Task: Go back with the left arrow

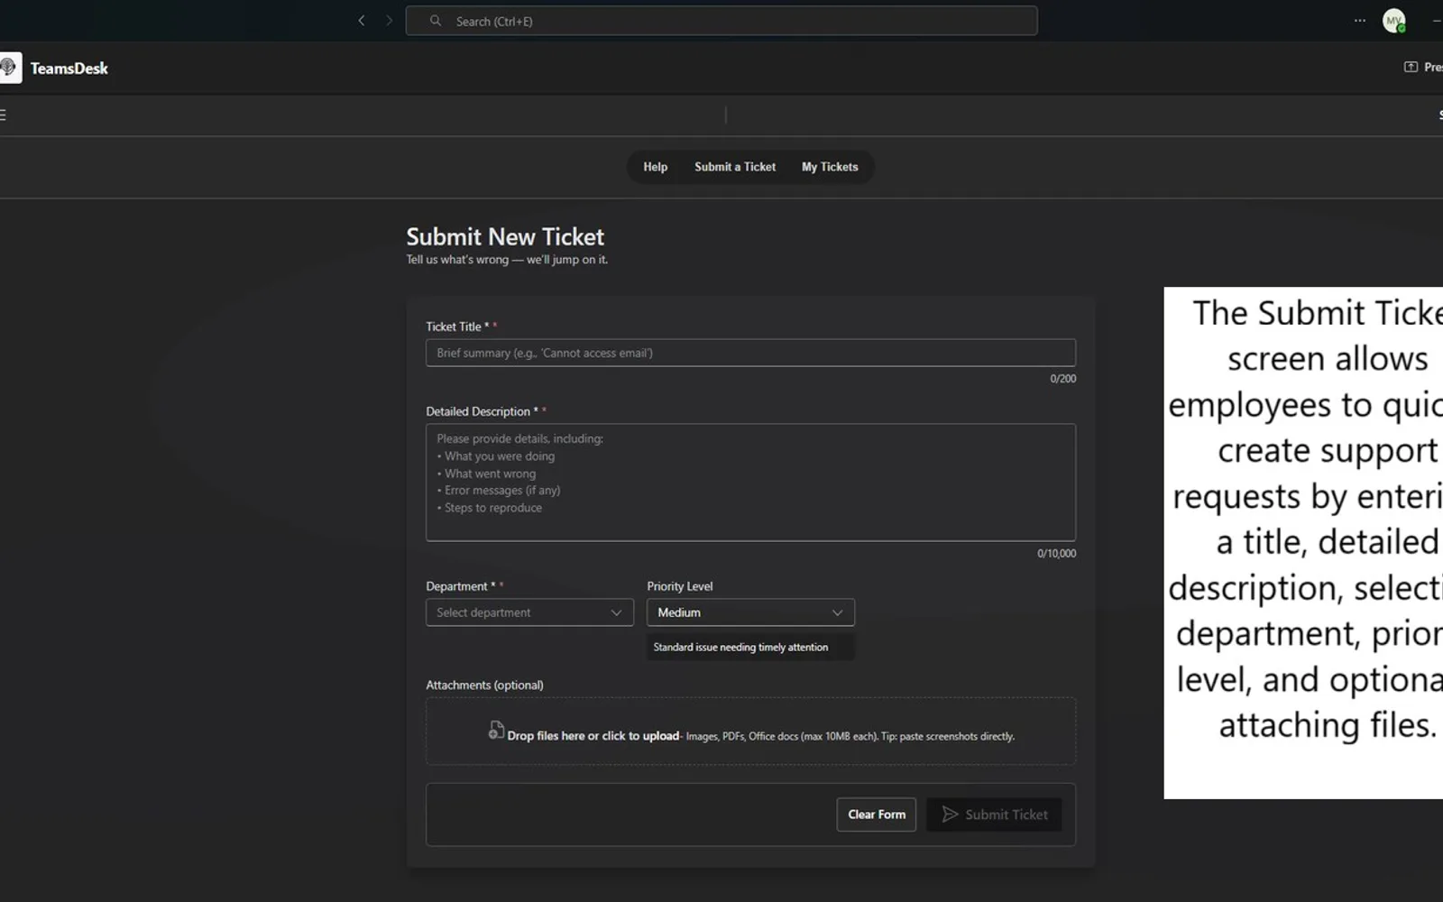Action: point(362,21)
